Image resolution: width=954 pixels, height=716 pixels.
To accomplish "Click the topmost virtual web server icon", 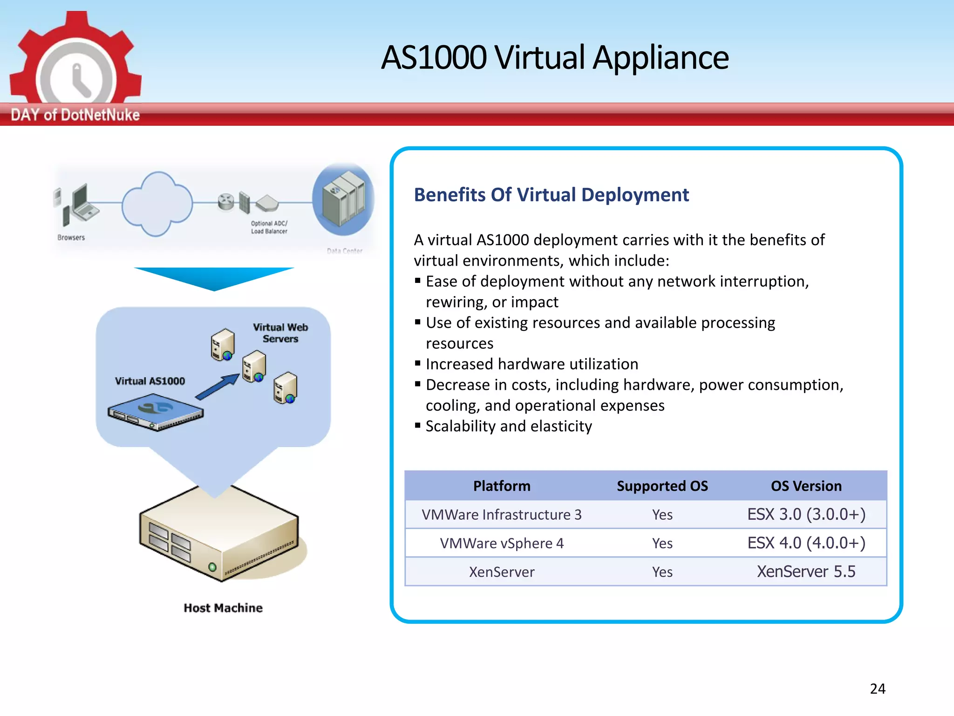I will (x=223, y=344).
